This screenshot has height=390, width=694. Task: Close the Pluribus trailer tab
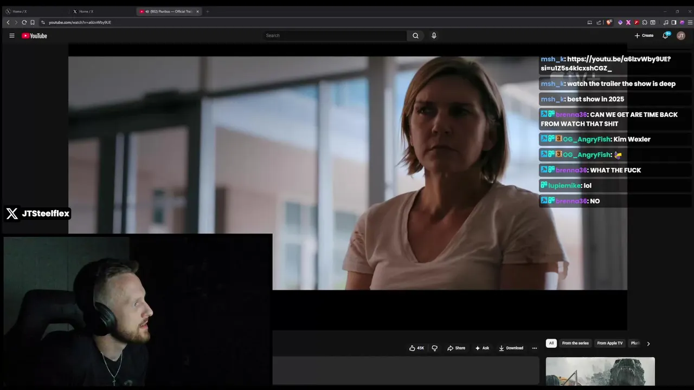197,11
